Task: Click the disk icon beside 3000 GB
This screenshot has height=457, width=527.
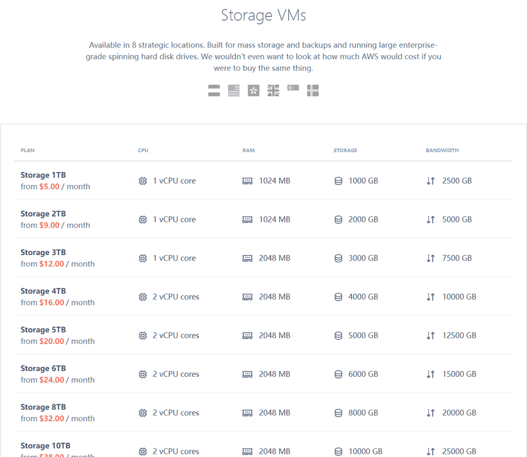Action: [338, 258]
